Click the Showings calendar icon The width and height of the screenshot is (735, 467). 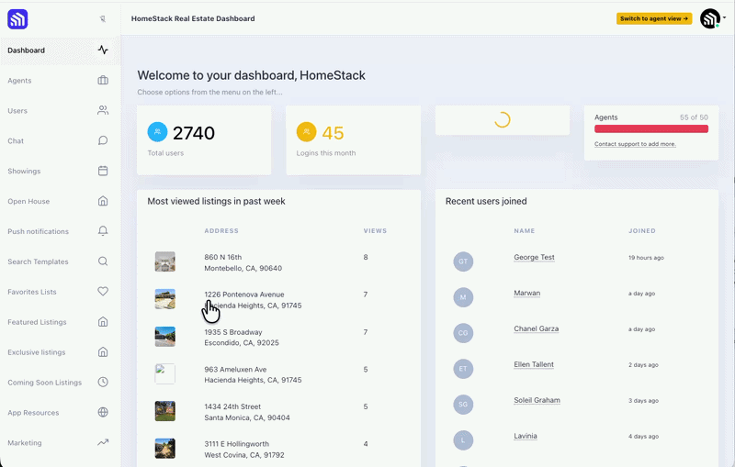(x=103, y=171)
